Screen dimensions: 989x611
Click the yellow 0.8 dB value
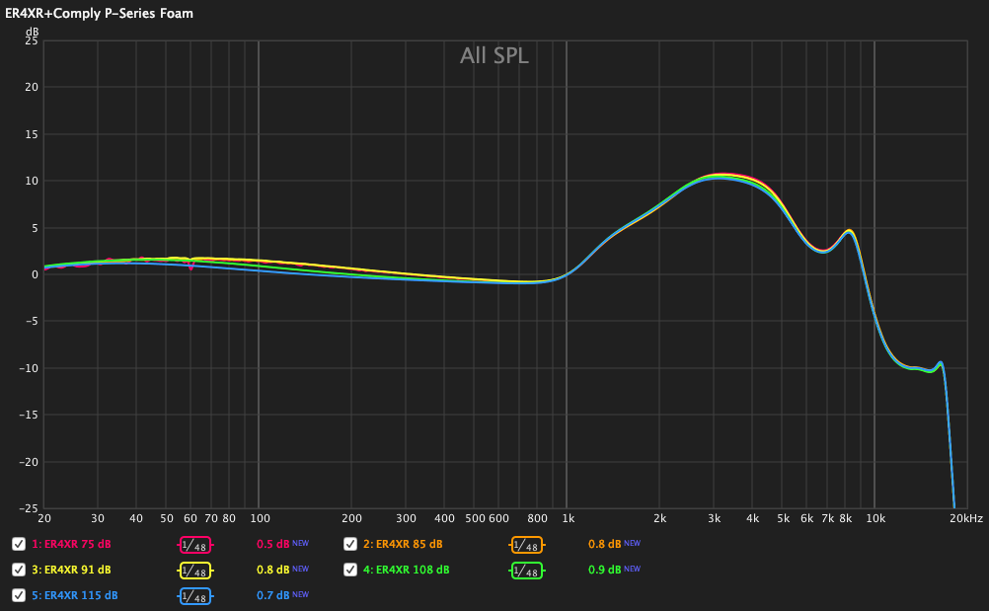tap(272, 570)
